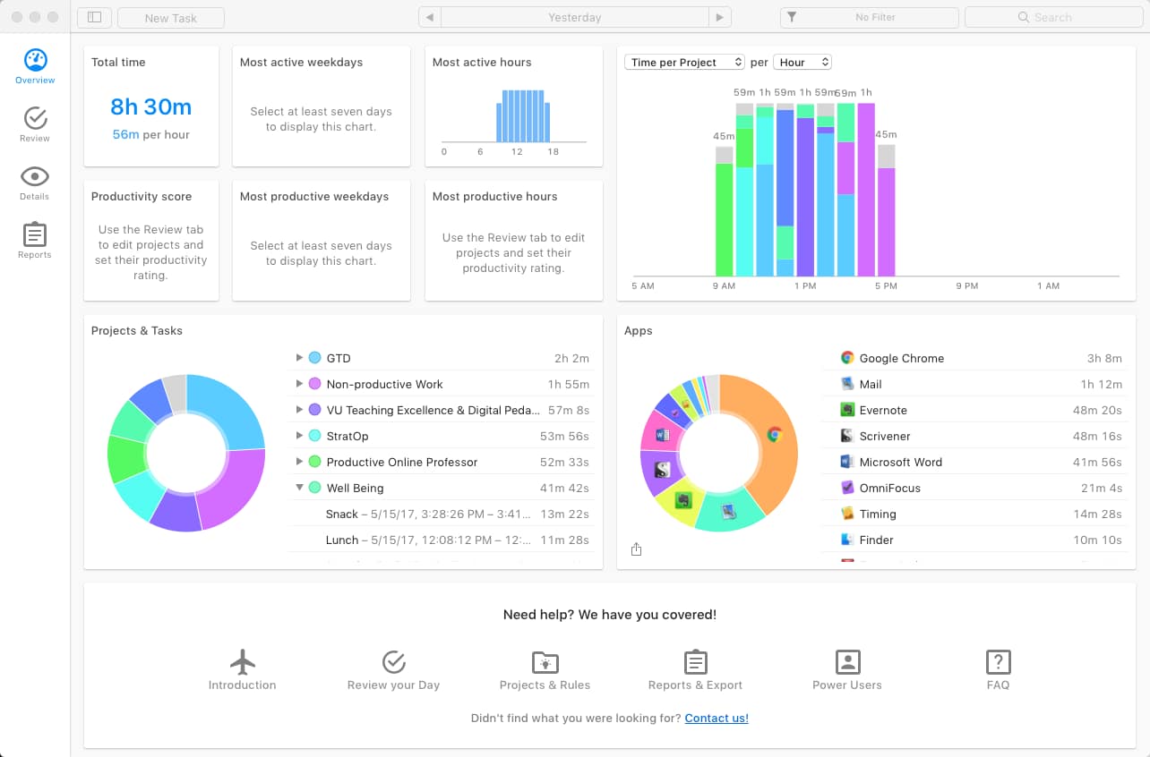Click the Power Users person icon
Image resolution: width=1150 pixels, height=757 pixels.
click(846, 662)
